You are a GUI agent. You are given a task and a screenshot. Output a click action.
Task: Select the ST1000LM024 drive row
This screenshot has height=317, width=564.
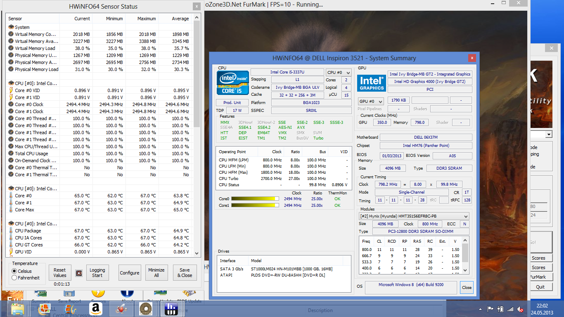tap(284, 269)
